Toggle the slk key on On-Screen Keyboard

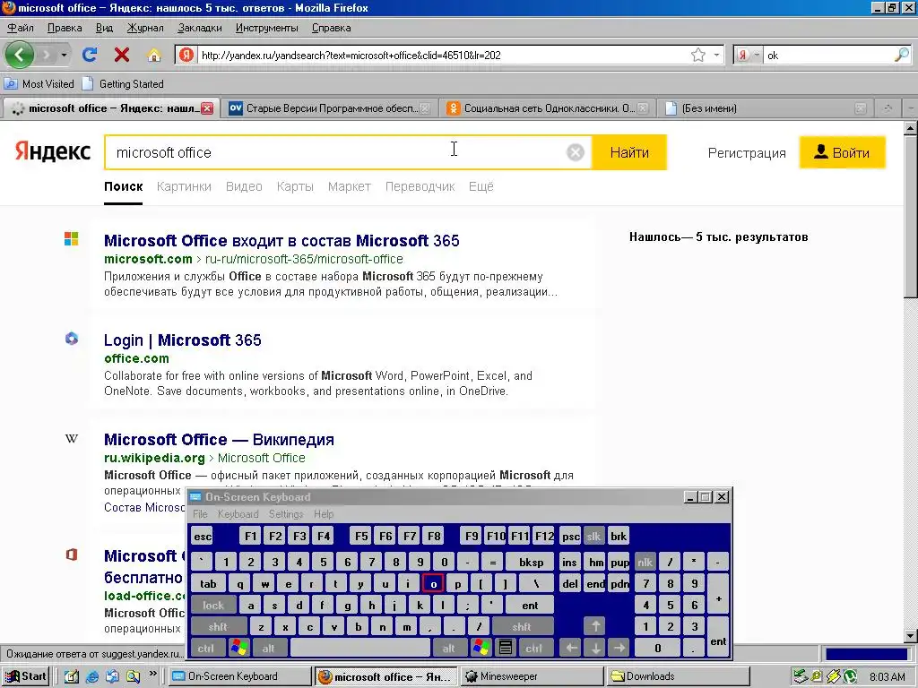tap(593, 536)
